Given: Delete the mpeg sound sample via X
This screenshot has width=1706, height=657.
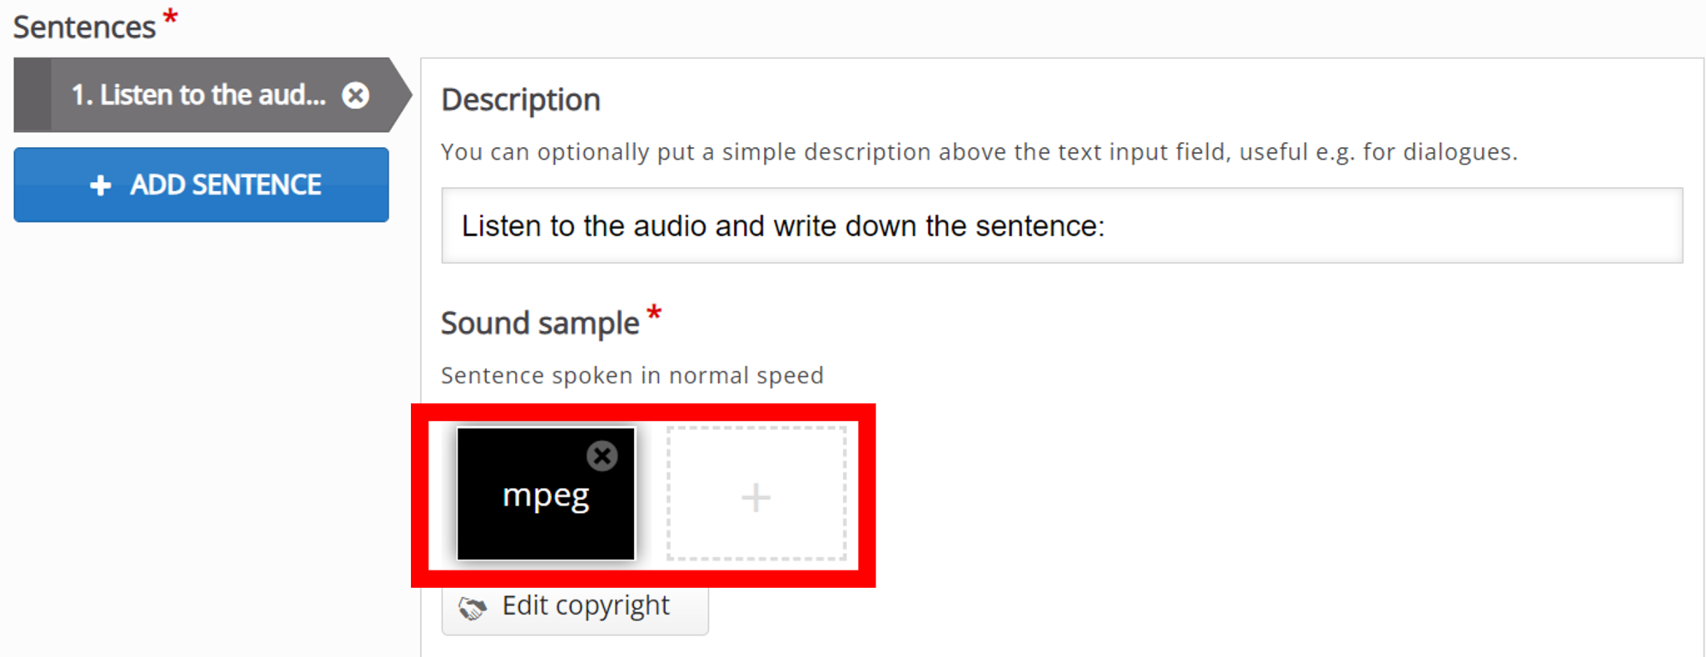Looking at the screenshot, I should pos(602,456).
